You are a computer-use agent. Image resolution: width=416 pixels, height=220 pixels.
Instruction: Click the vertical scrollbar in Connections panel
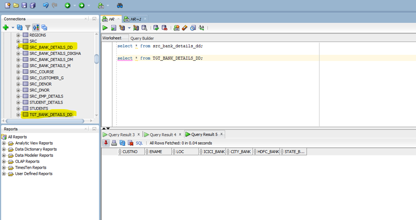pyautogui.click(x=97, y=59)
